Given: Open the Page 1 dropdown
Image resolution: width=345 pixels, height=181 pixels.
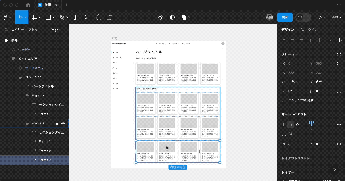Looking at the screenshot, I should point(57,30).
